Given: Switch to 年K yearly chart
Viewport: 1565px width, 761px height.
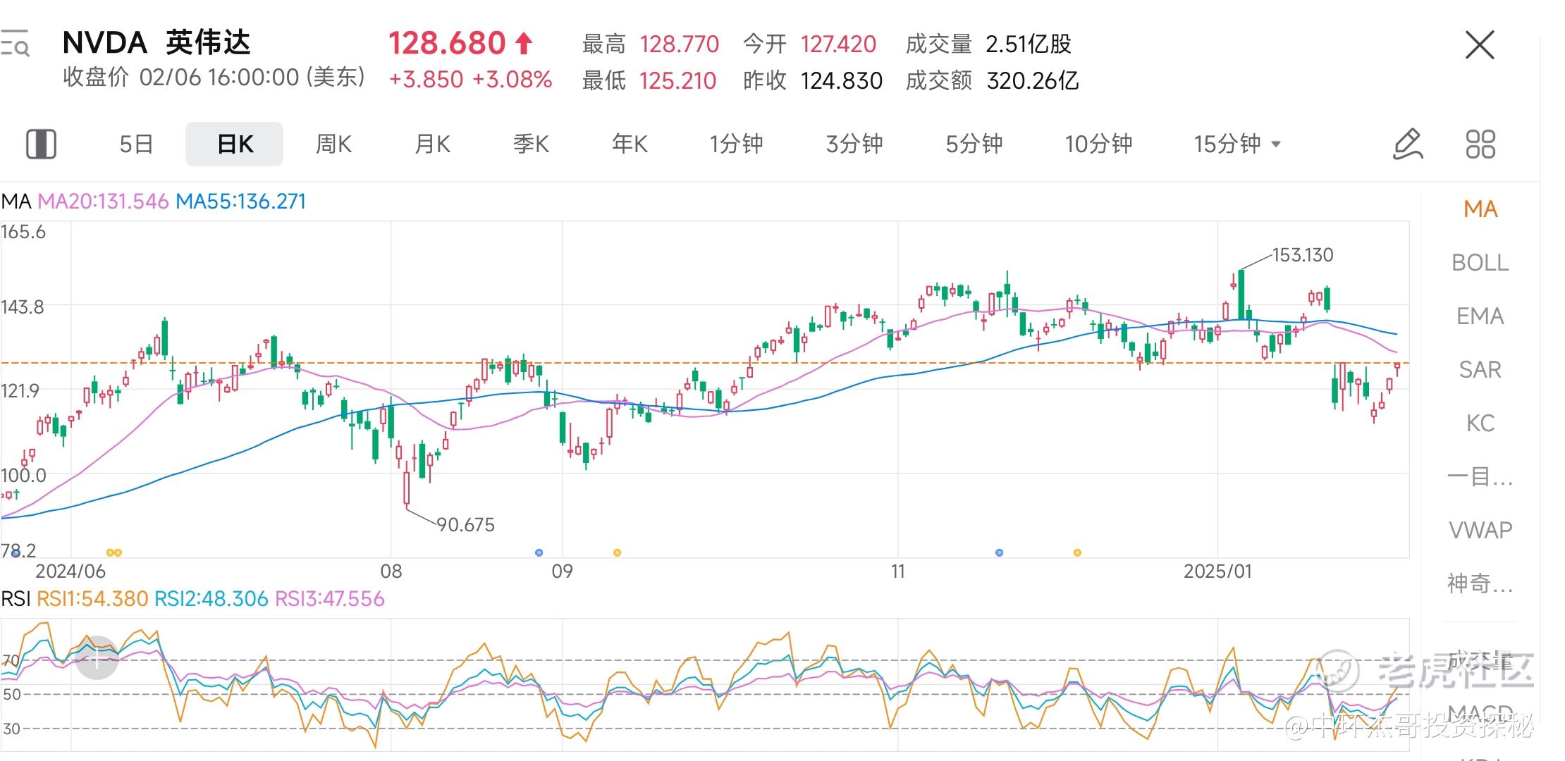Looking at the screenshot, I should pos(630,144).
